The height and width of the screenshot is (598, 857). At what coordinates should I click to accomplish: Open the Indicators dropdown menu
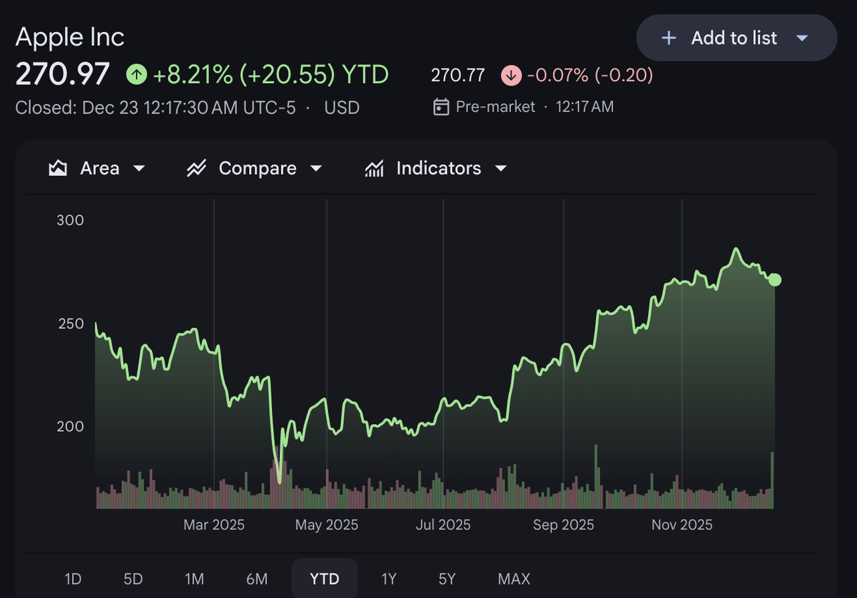click(x=500, y=168)
